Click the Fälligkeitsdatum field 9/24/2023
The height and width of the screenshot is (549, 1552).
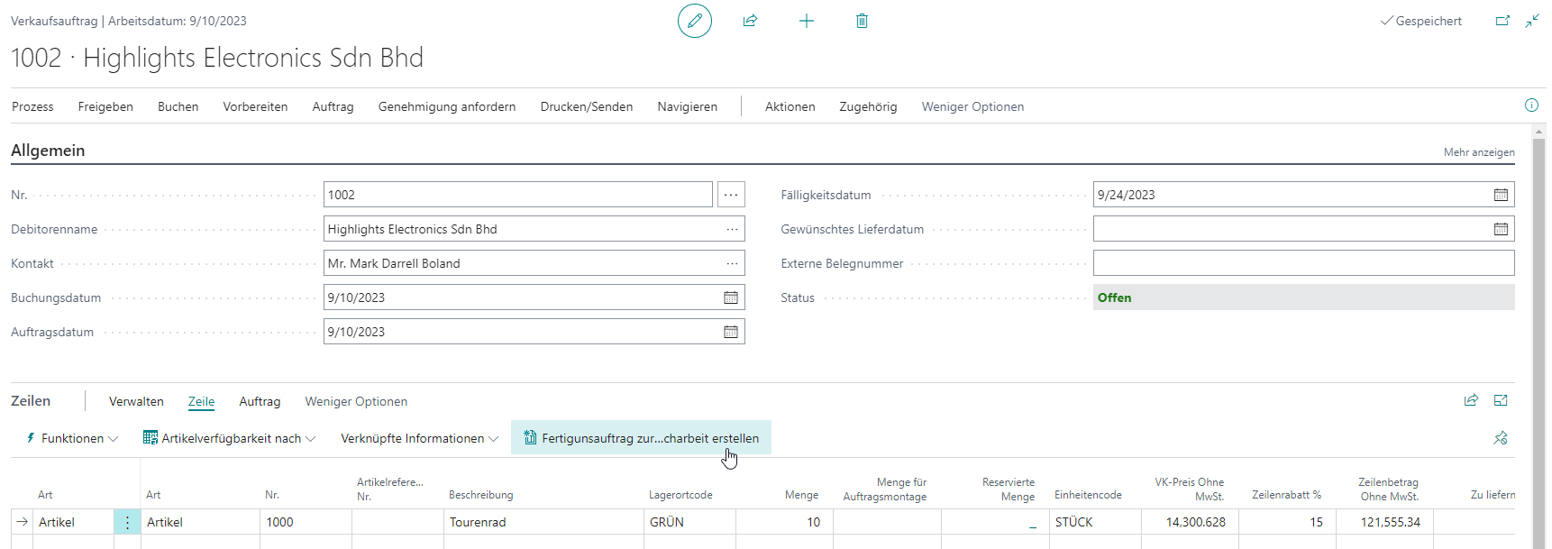coord(1303,195)
